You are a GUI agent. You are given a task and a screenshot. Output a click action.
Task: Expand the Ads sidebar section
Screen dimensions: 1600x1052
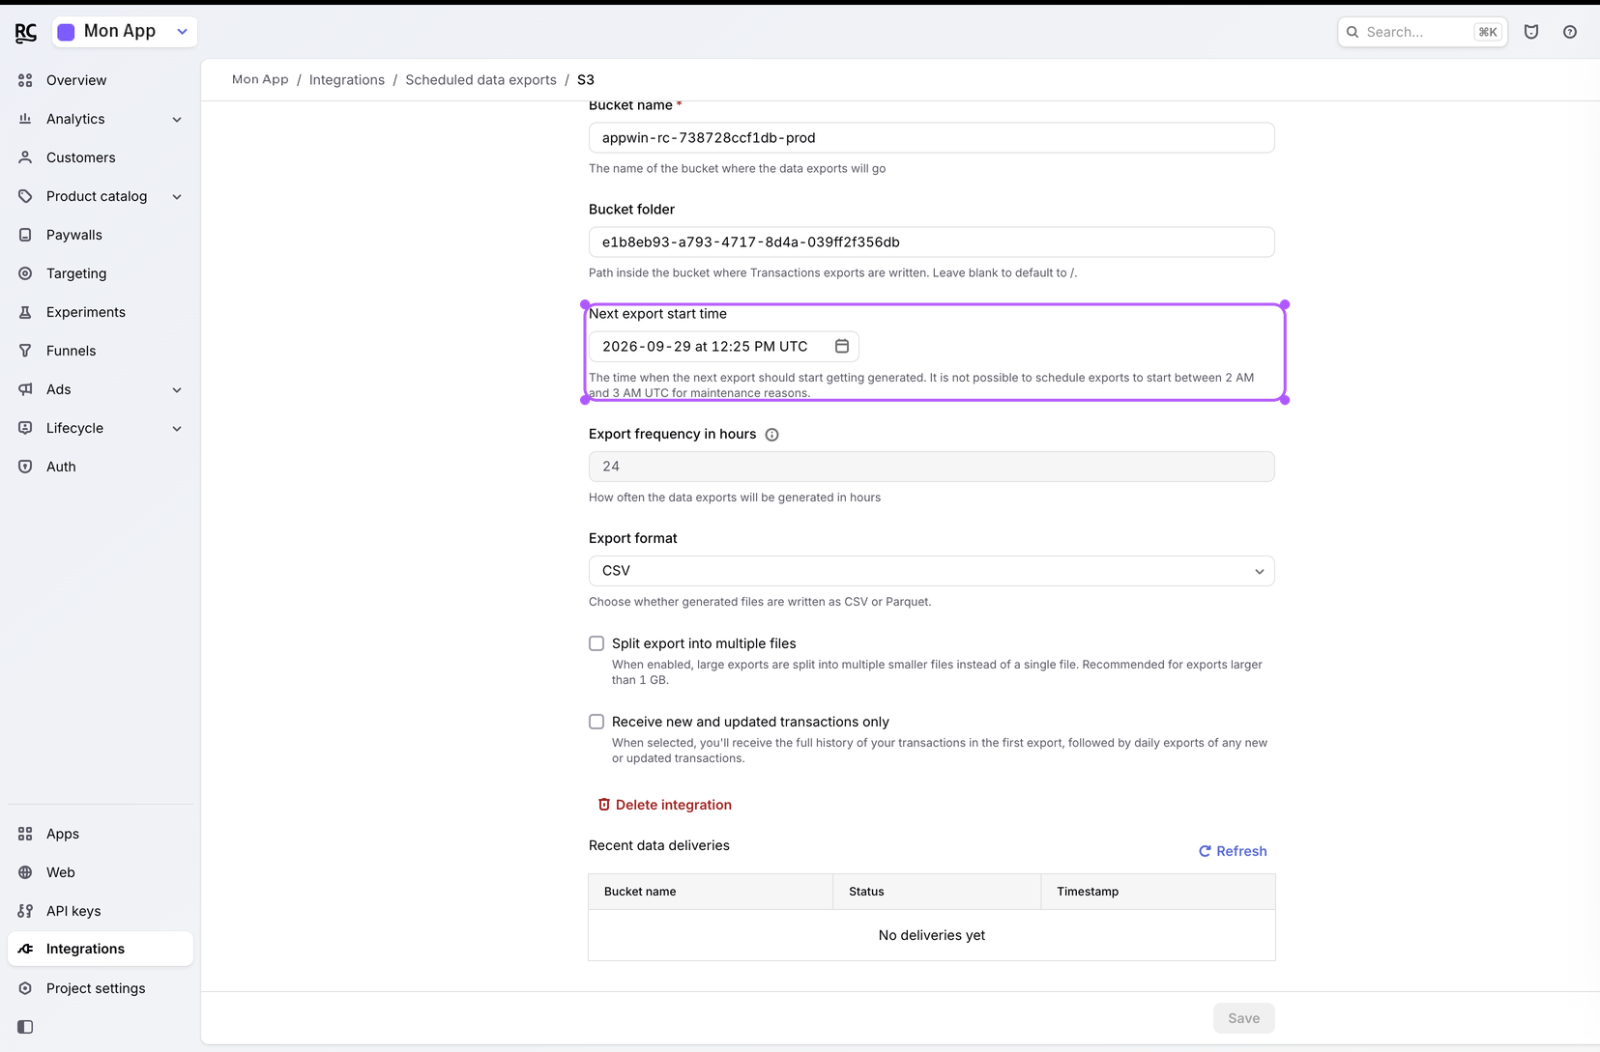177,389
